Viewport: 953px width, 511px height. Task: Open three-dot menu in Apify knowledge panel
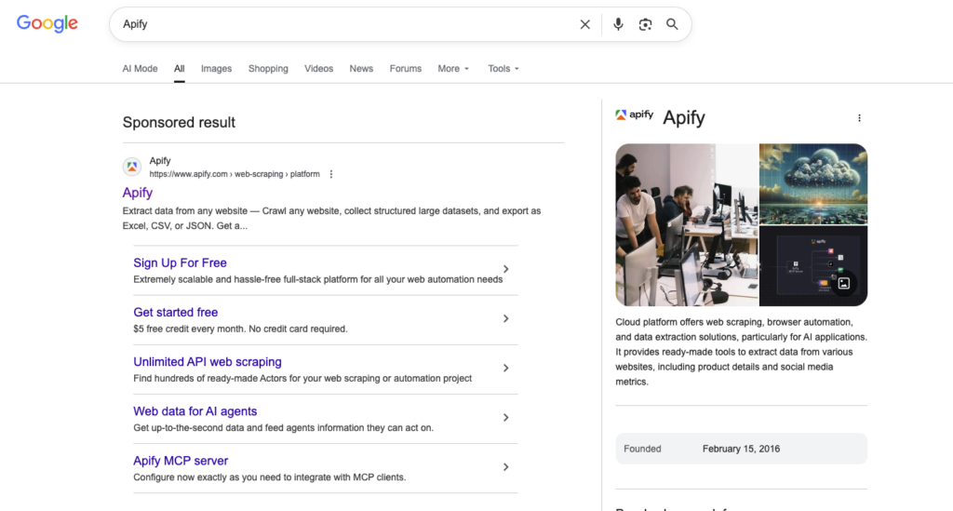[859, 118]
